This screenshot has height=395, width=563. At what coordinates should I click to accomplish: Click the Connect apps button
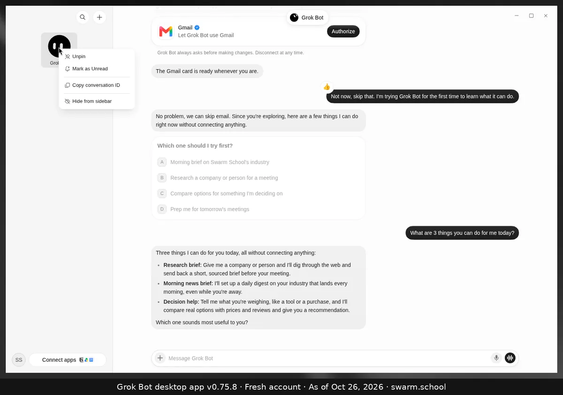click(68, 360)
